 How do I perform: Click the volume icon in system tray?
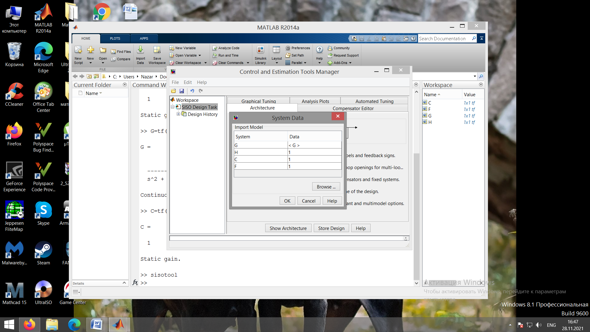coord(539,325)
